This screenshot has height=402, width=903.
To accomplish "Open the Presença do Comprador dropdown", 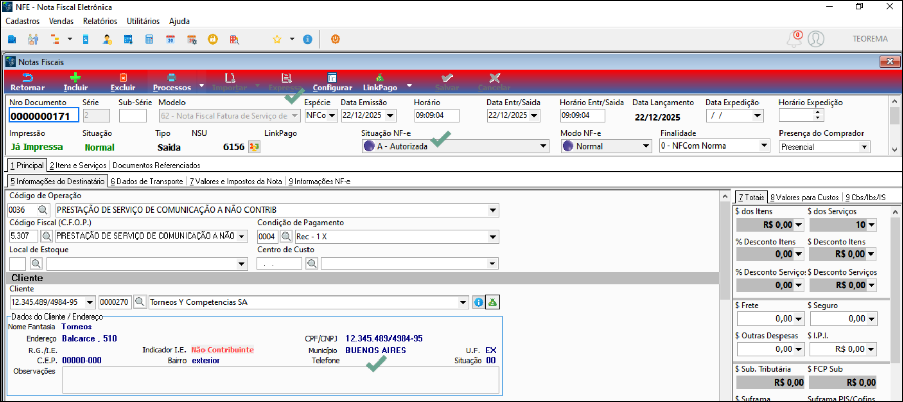I will coord(864,147).
